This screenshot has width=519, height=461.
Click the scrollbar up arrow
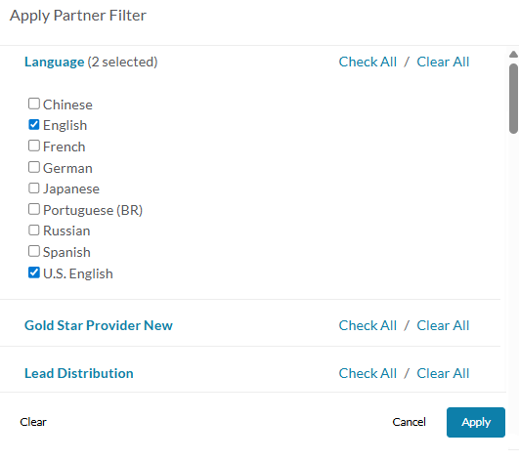513,55
